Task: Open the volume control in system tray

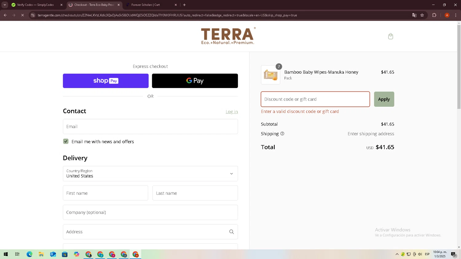Action: pos(420,254)
